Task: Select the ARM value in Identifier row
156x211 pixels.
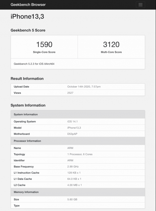Action: point(70,161)
